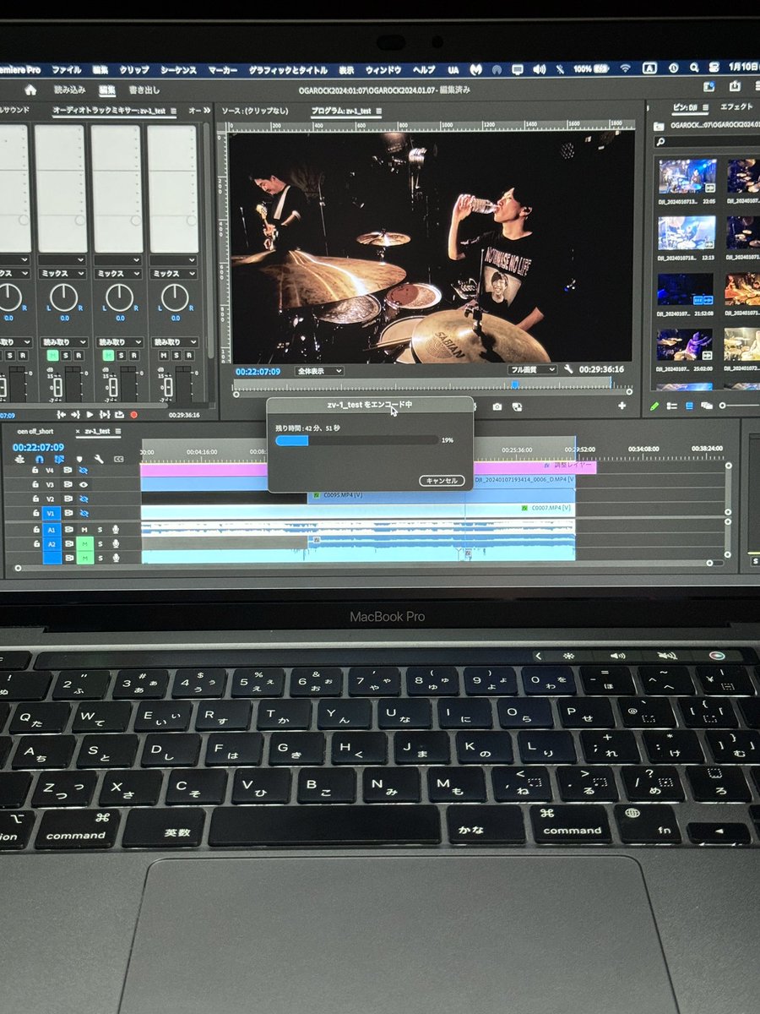Click the project thumbnail size zoom slider
The width and height of the screenshot is (760, 1014).
pyautogui.click(x=723, y=406)
